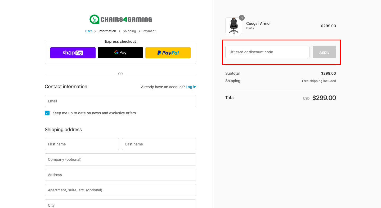Image resolution: width=381 pixels, height=208 pixels.
Task: Select the Payment breadcrumb step
Action: point(149,31)
